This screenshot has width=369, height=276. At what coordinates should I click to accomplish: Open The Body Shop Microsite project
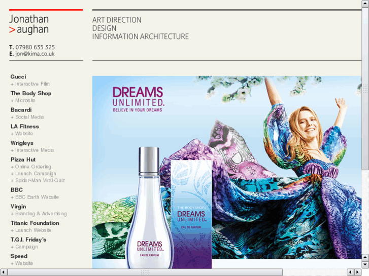click(23, 101)
